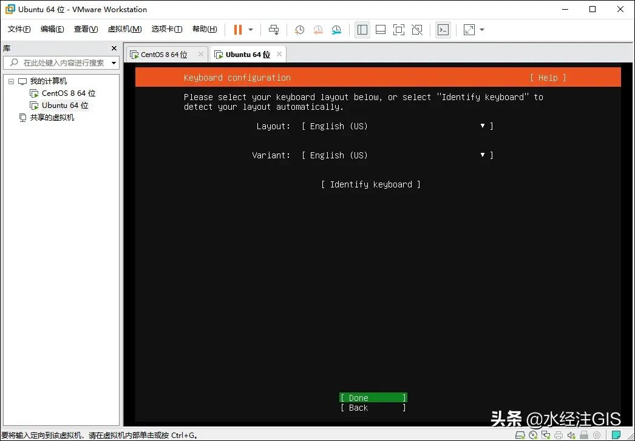Toggle the library sidebar visibility
Viewport: 635px width, 441px height.
tap(362, 29)
